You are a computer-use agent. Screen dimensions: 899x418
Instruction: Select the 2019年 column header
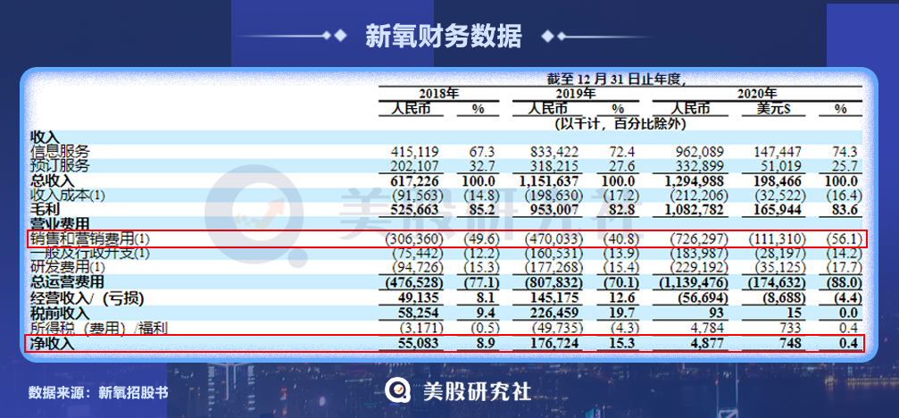(x=575, y=94)
